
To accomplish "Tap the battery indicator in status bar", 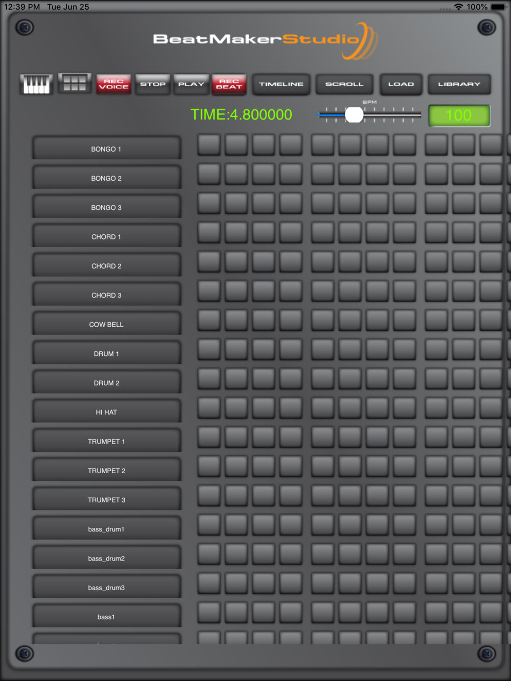I will pyautogui.click(x=498, y=7).
